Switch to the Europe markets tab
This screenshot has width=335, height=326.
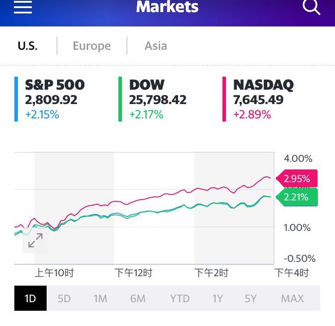[91, 46]
